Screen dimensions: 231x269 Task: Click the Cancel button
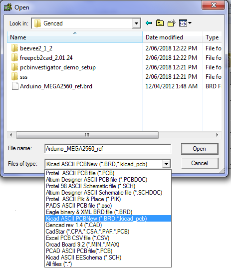click(x=200, y=163)
